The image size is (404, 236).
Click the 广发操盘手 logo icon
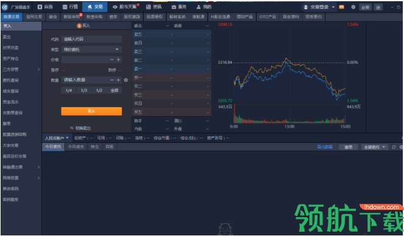5,7
